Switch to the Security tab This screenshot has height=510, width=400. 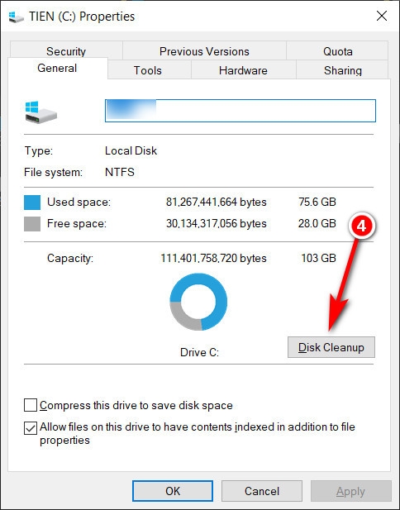point(66,51)
